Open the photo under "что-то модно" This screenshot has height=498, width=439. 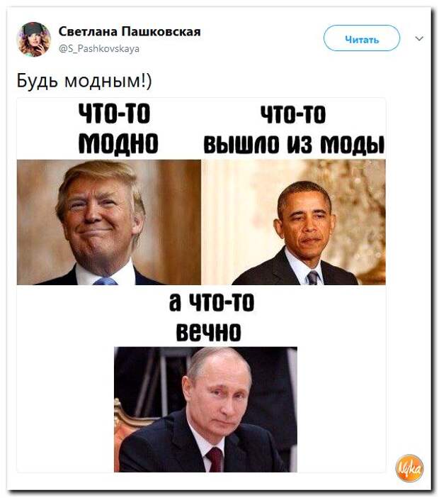(x=109, y=222)
